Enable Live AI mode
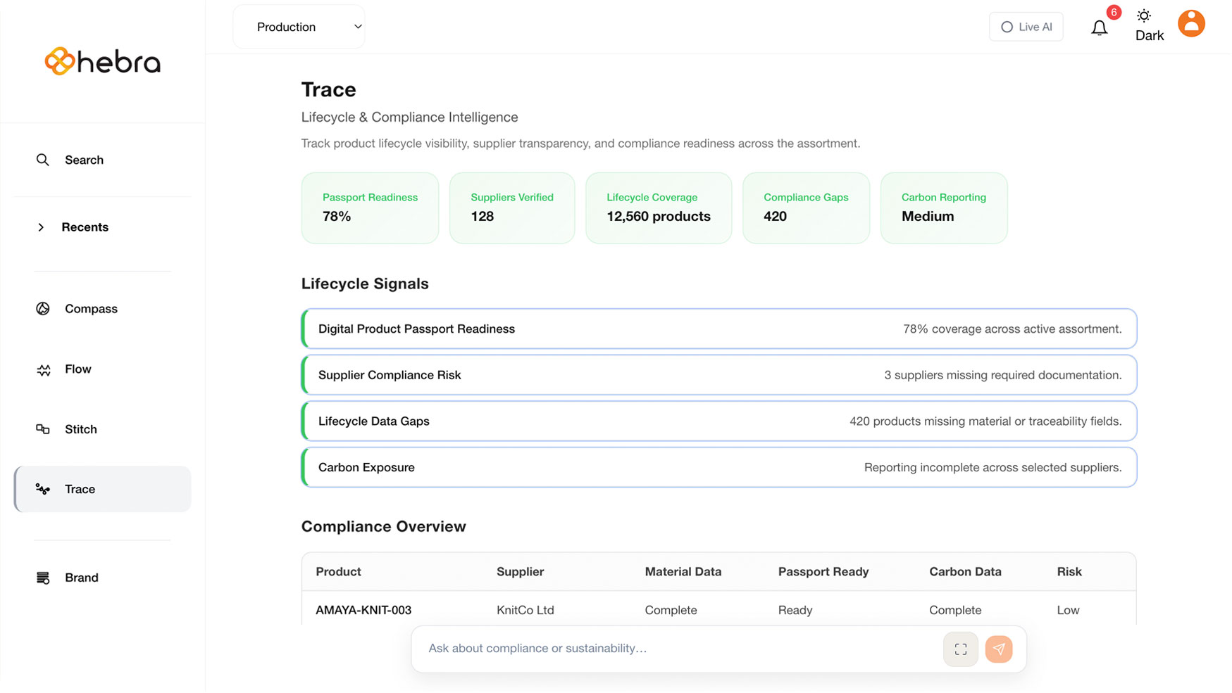 (1026, 27)
